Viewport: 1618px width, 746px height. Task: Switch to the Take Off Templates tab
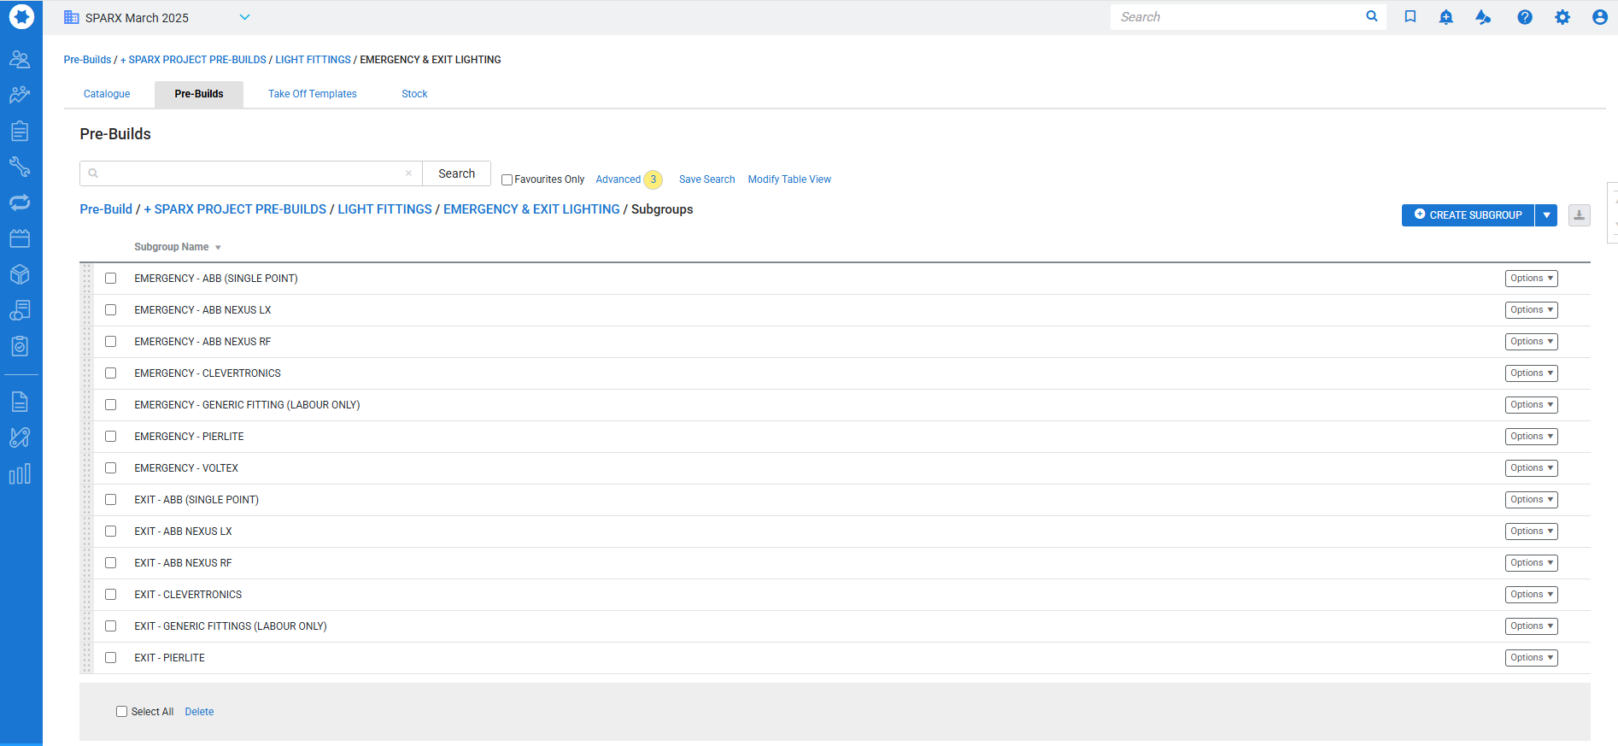(313, 94)
